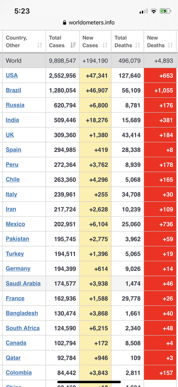Tap the World summary row
Viewport: 178px width, 387px height.
point(90,61)
